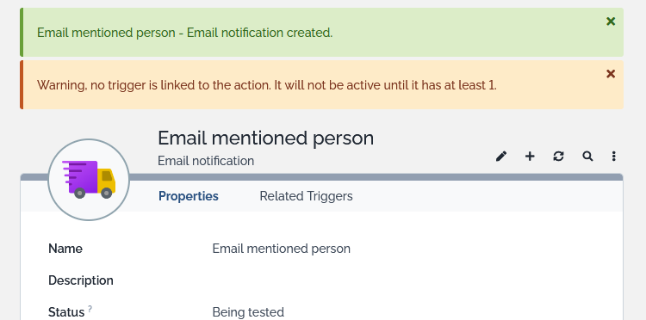
Task: Open the three-dot more actions menu
Action: coord(614,157)
